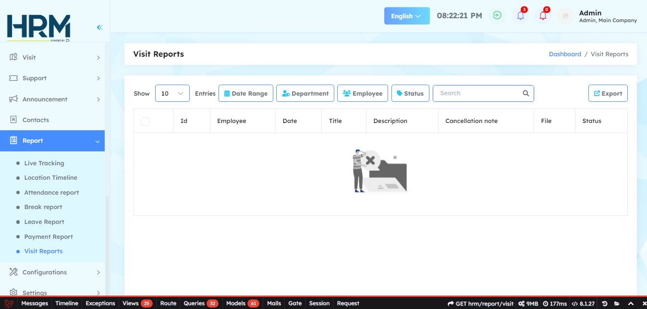Viewport: 647px width, 309px height.
Task: Collapse the Report sidebar menu
Action: [52, 141]
